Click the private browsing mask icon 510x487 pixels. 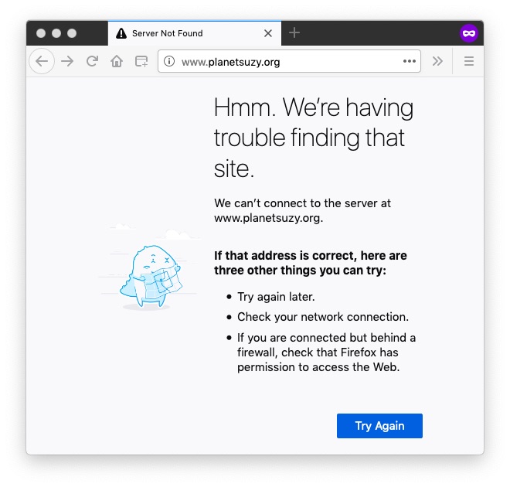pyautogui.click(x=469, y=33)
